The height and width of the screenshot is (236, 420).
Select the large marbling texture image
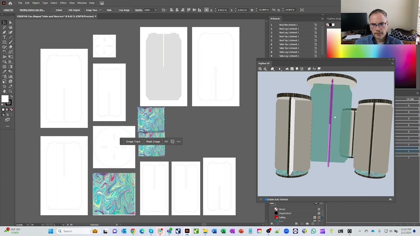pos(114,194)
